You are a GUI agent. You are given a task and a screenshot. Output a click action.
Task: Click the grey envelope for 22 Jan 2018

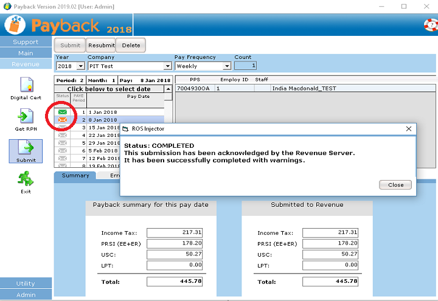point(62,135)
